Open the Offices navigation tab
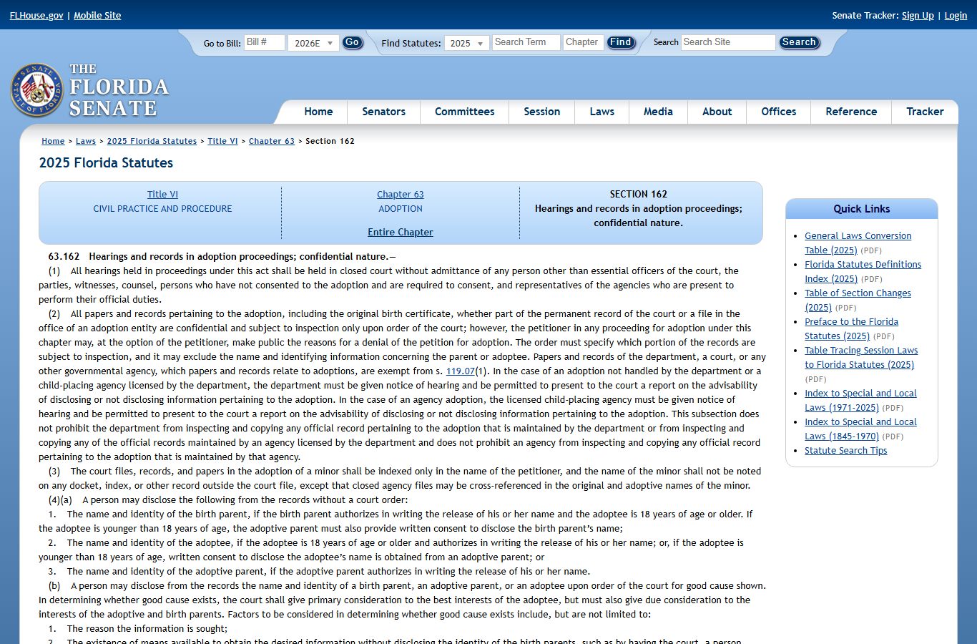Screen dimensions: 977x644 [778, 112]
